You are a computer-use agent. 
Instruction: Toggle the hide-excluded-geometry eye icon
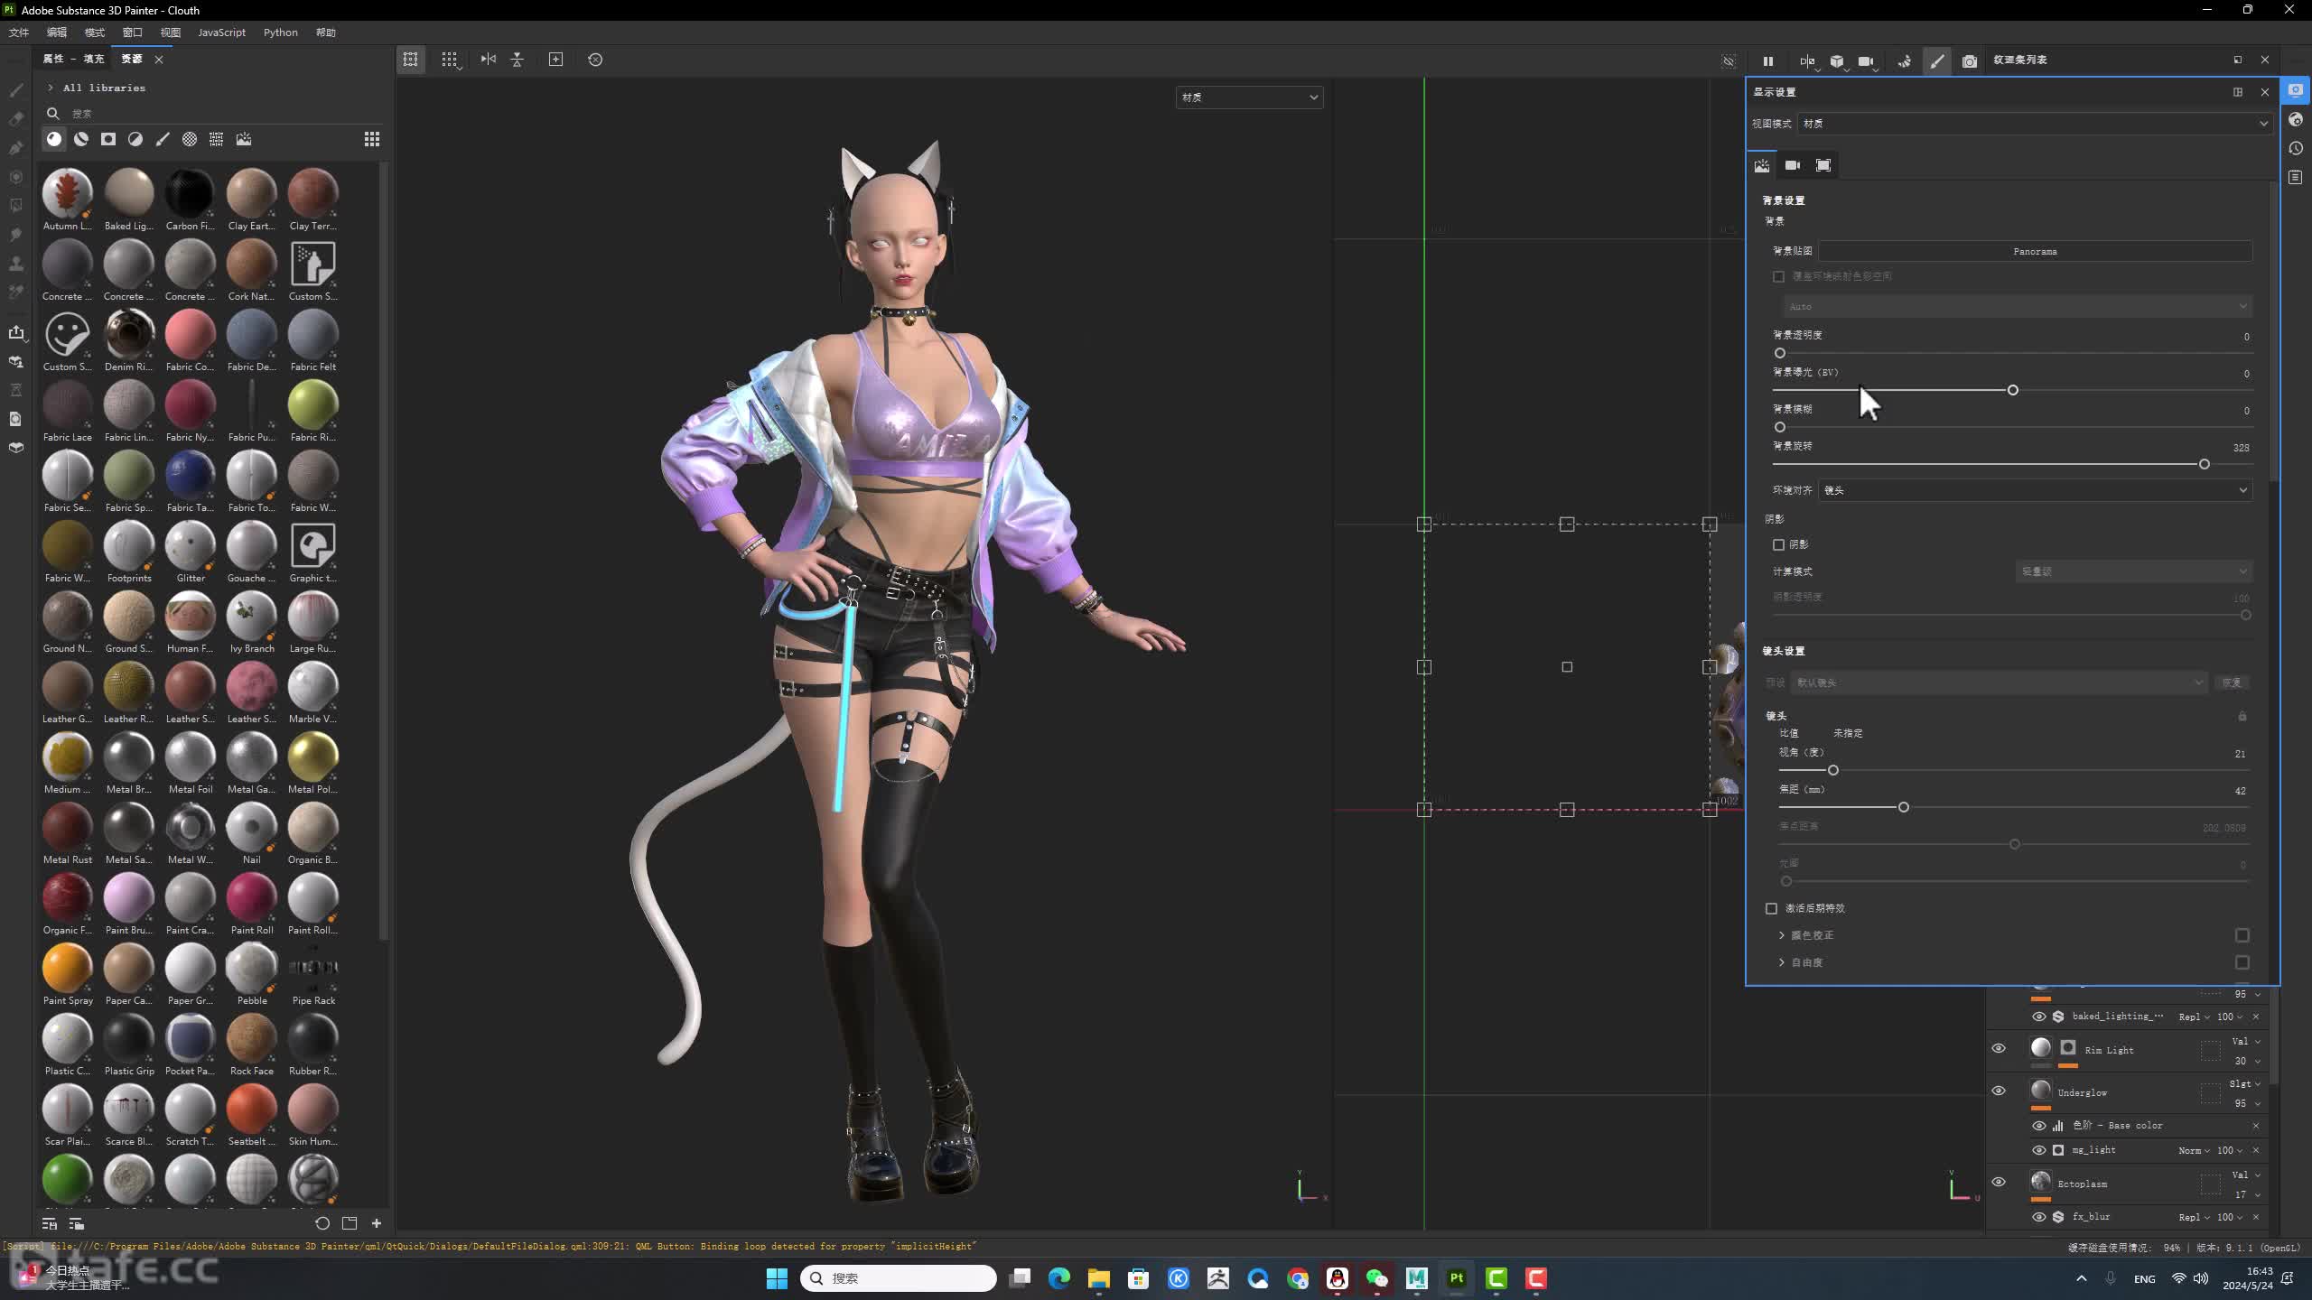[1729, 60]
